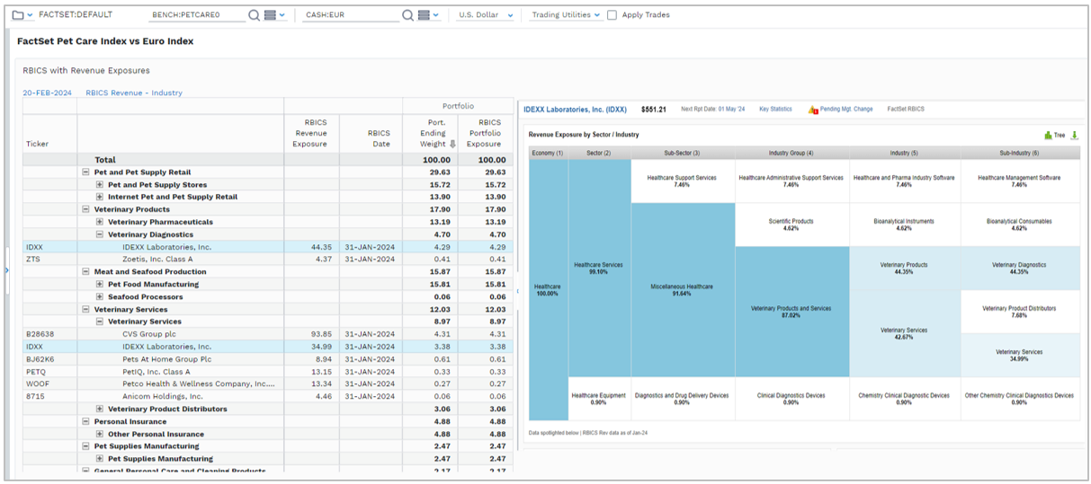Enable the Apply Trades checkbox

(x=613, y=15)
